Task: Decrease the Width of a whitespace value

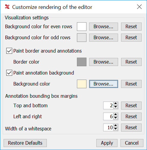Action: pos(115,129)
